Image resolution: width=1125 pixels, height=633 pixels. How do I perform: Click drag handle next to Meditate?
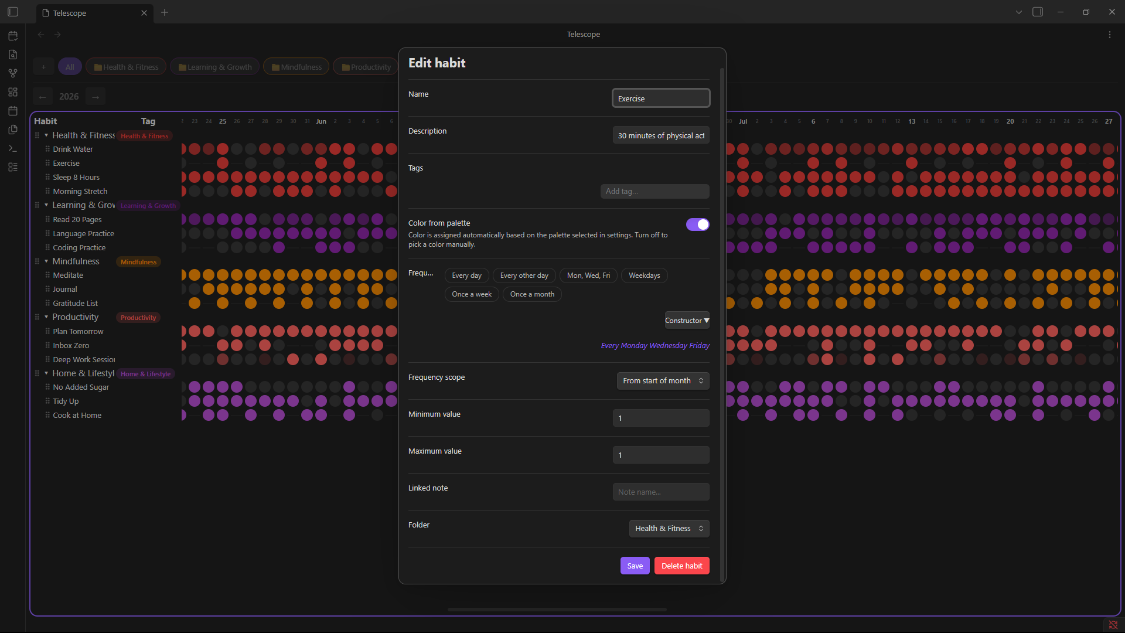[47, 275]
